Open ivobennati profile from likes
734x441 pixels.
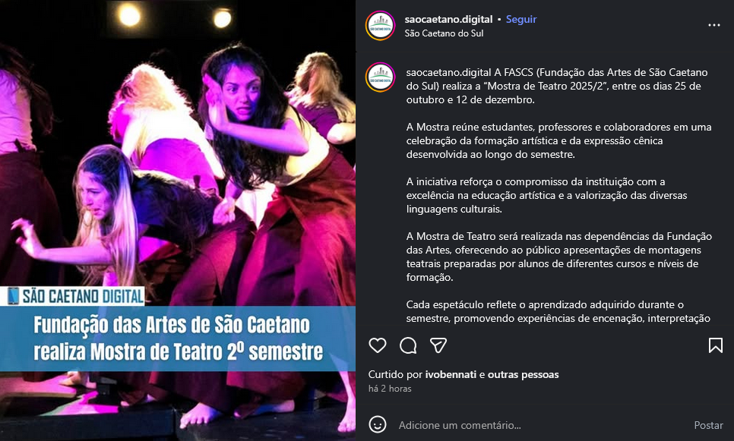pos(451,375)
